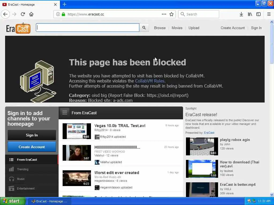Follow EraCast presenter link in Spotlight
This screenshot has height=205, width=274.
pos(209,133)
